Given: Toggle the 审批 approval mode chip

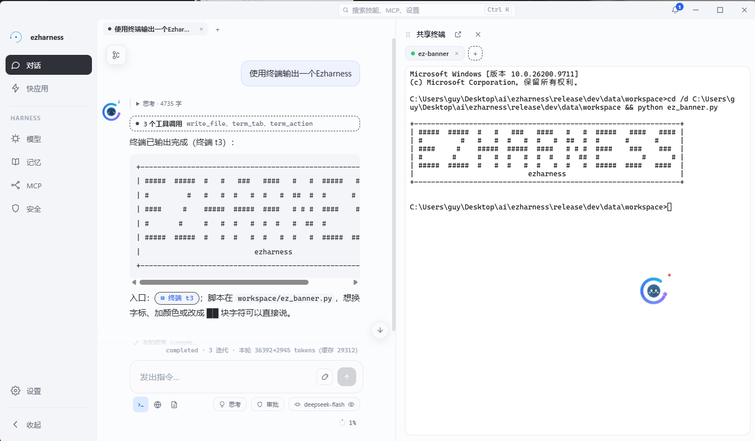Looking at the screenshot, I should click(268, 404).
